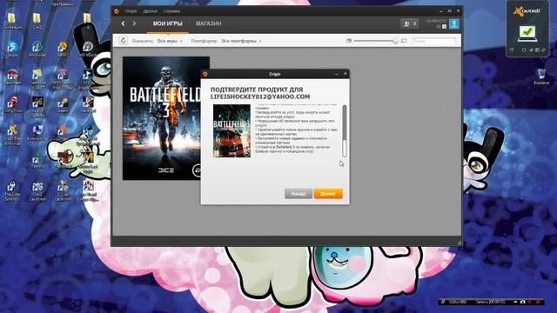The image size is (557, 313).
Task: Click the dialog description scrollbar
Action: click(345, 130)
